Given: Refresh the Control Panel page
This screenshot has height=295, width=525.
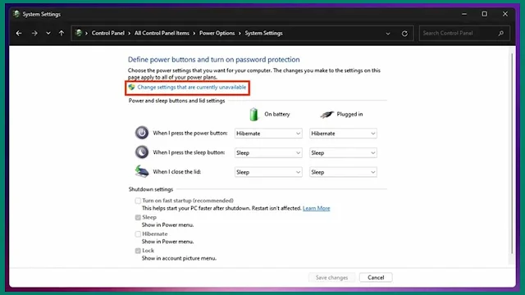Looking at the screenshot, I should (x=404, y=34).
